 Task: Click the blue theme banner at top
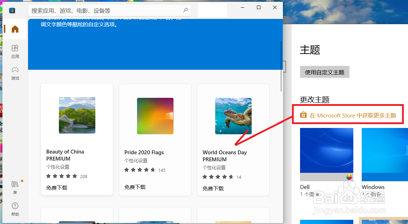[x=155, y=44]
